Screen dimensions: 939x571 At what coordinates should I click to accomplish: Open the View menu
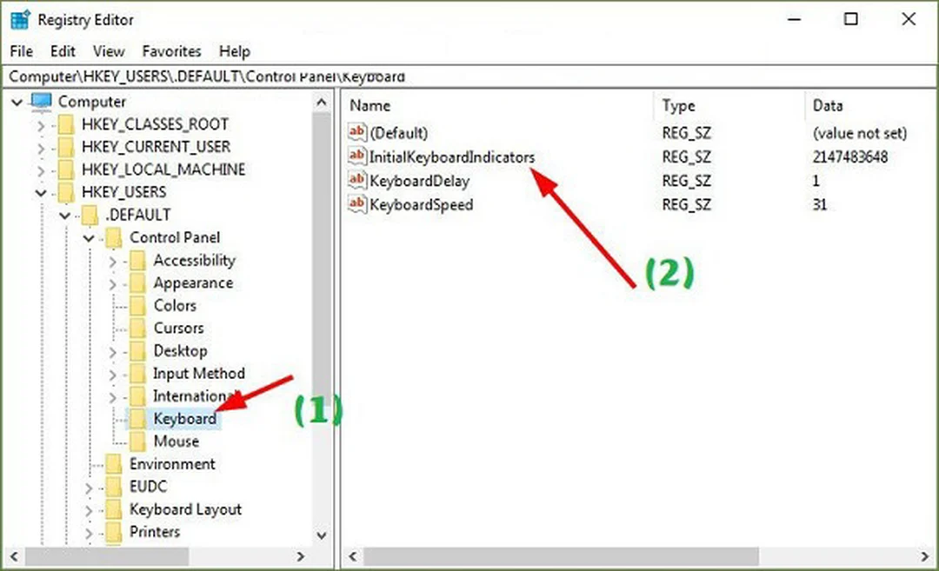coord(109,51)
